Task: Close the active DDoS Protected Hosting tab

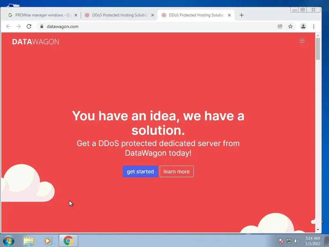Action: click(229, 15)
